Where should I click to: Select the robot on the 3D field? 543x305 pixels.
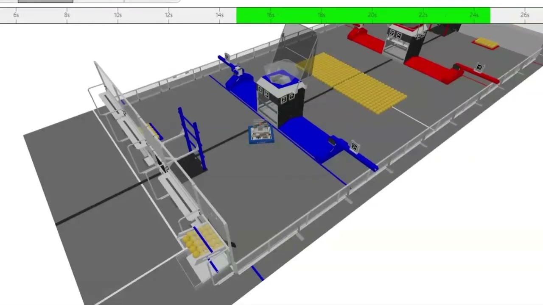(x=261, y=133)
